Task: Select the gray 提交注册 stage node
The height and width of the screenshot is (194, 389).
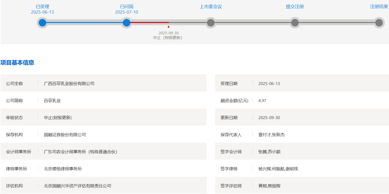Action: coord(295,23)
